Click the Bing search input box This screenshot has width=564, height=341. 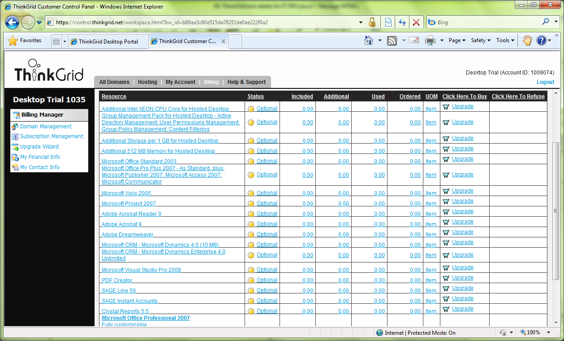tap(484, 22)
